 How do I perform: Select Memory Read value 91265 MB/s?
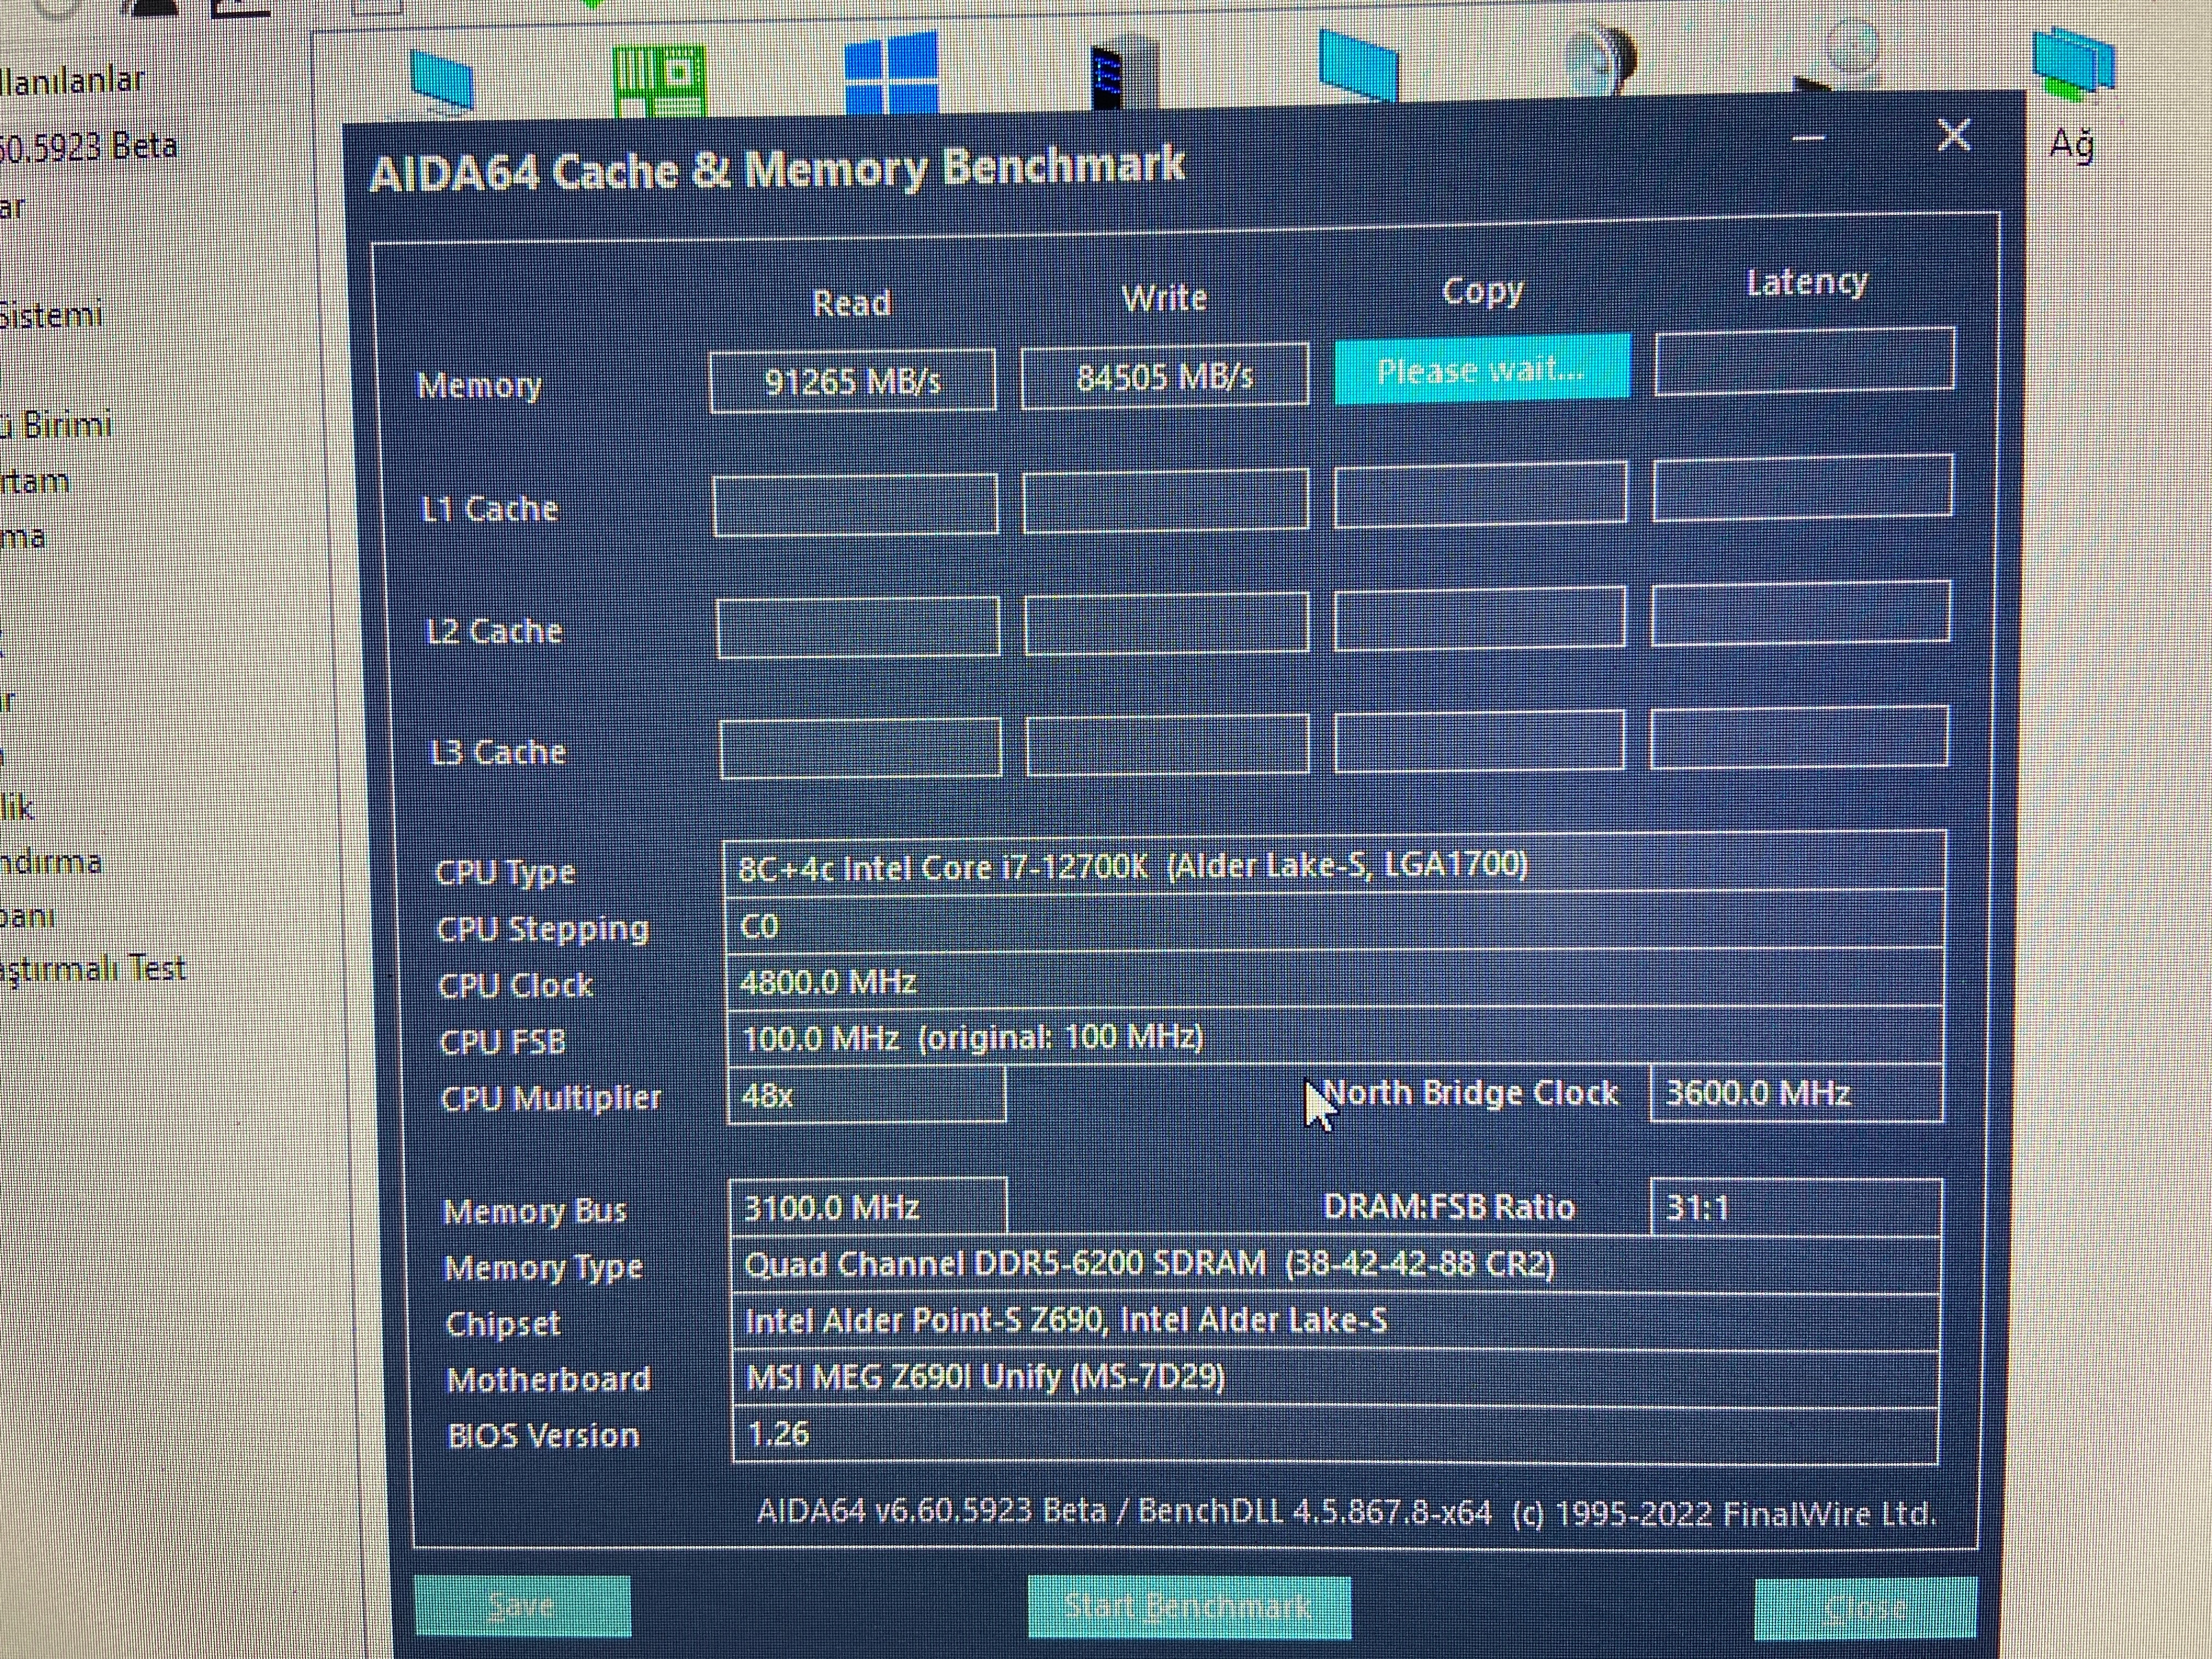coord(852,381)
